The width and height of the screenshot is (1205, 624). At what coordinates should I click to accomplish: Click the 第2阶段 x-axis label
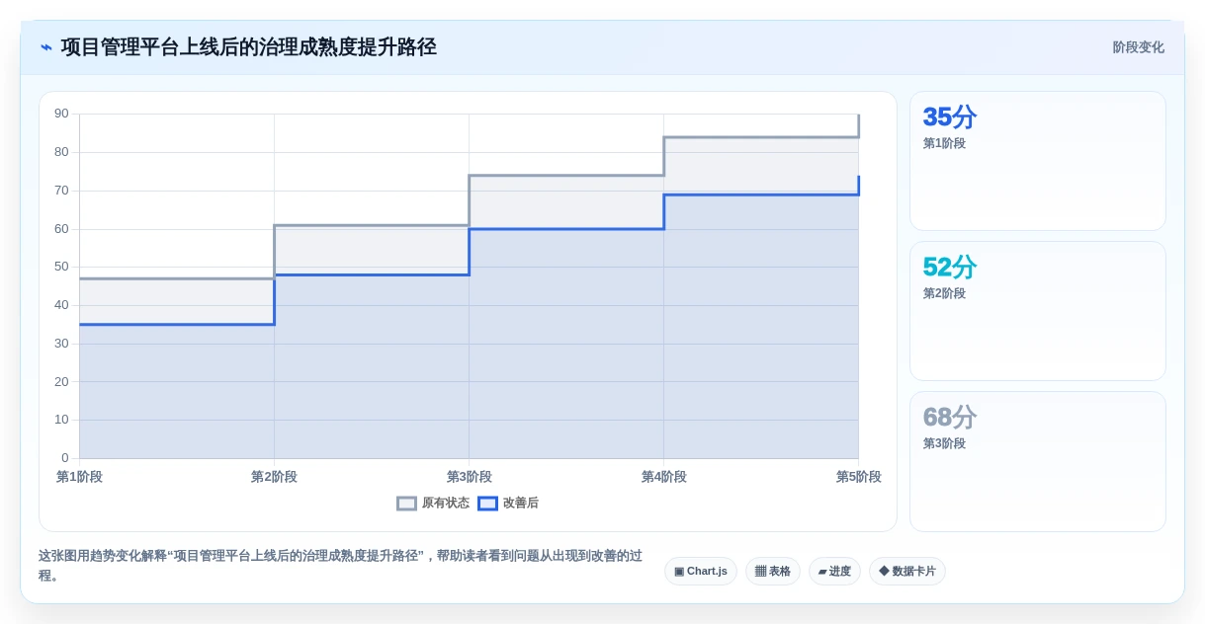click(x=274, y=477)
